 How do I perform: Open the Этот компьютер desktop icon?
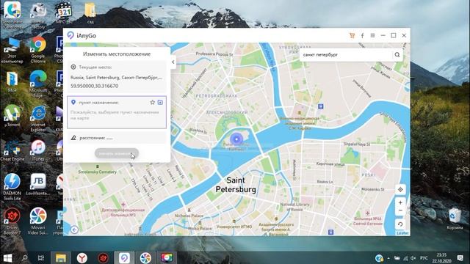click(12, 50)
